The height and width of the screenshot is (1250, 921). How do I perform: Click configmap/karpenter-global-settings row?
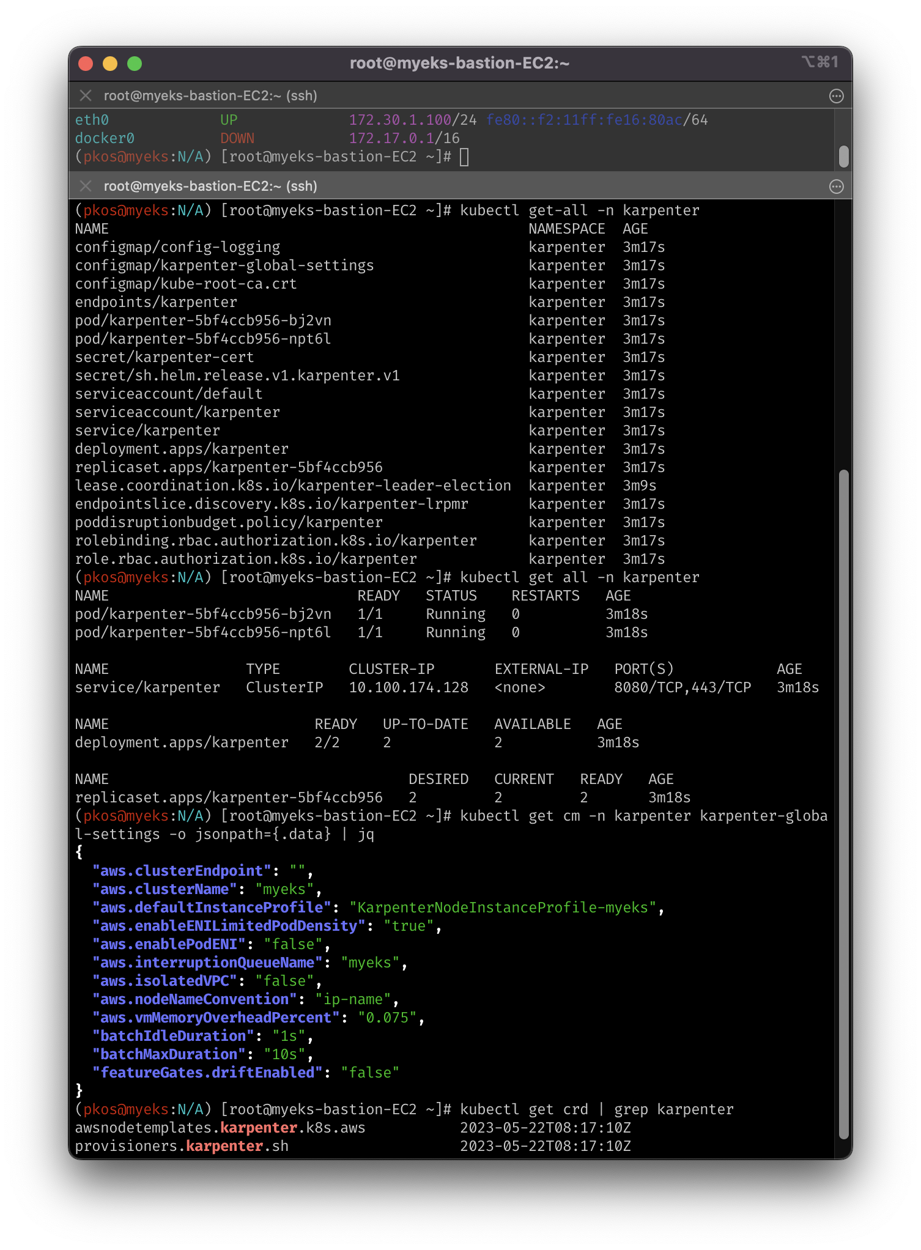[x=370, y=265]
